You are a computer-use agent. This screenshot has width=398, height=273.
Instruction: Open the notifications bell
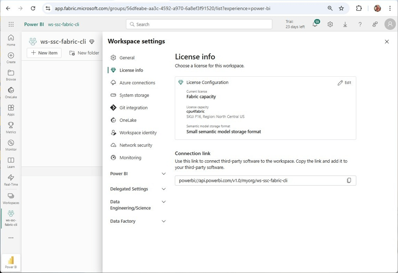click(x=315, y=25)
